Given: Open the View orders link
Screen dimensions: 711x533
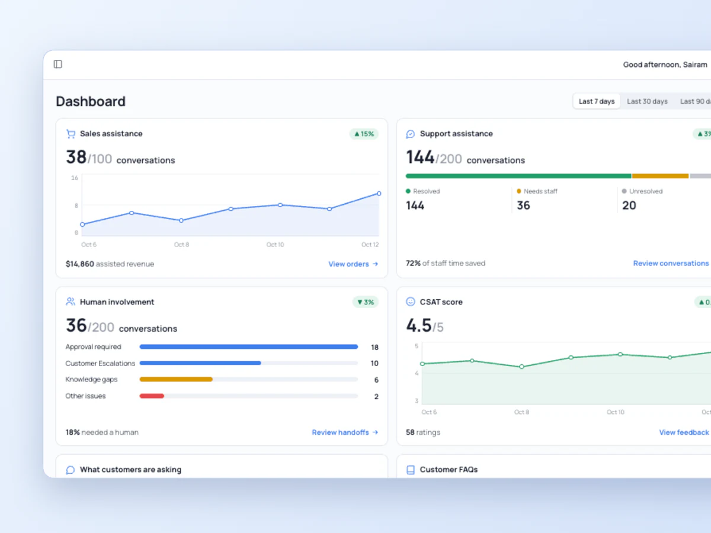Looking at the screenshot, I should click(x=353, y=264).
